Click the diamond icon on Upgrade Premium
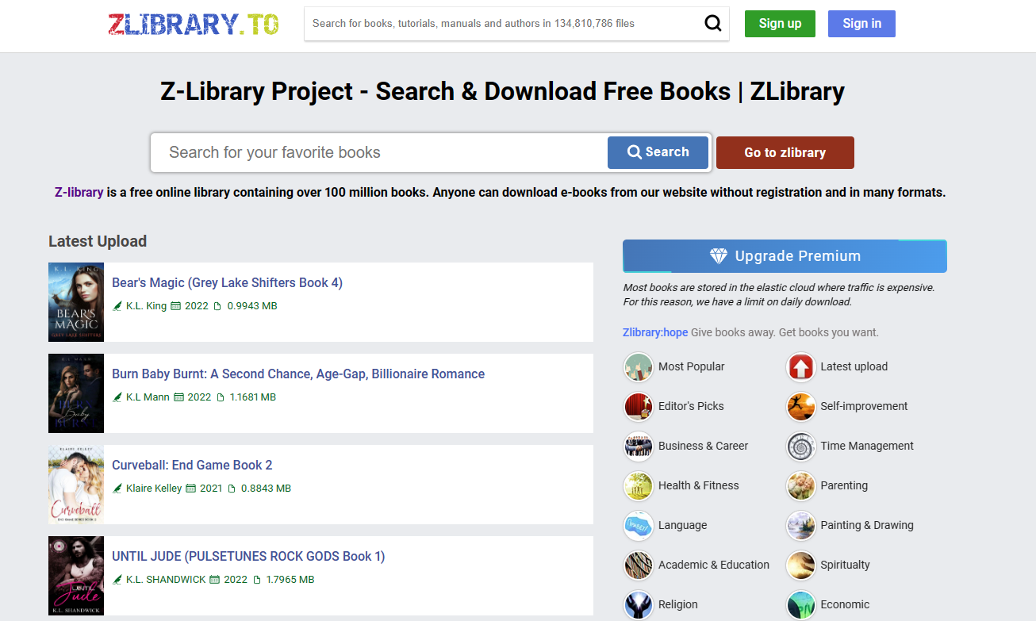This screenshot has width=1036, height=621. click(x=719, y=256)
